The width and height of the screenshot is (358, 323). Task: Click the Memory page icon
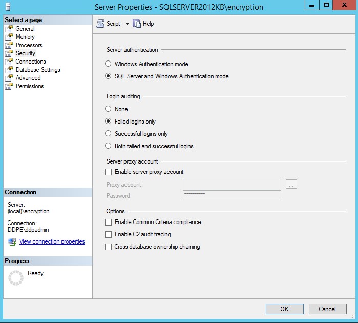tap(9, 37)
